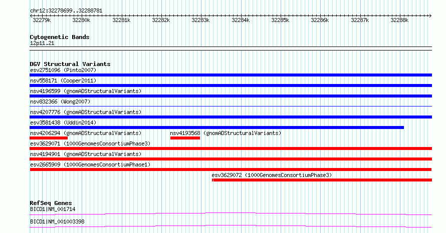Click the 32280k ruler tick label

tap(81, 20)
